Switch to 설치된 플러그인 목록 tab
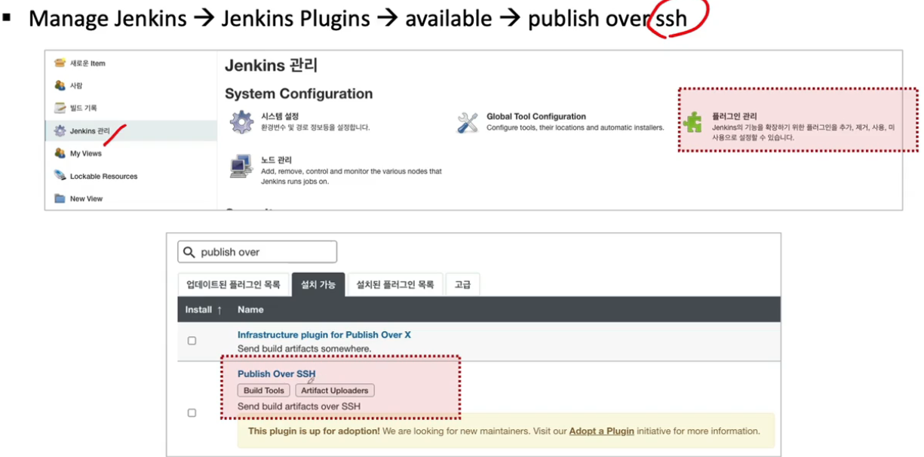 tap(395, 284)
